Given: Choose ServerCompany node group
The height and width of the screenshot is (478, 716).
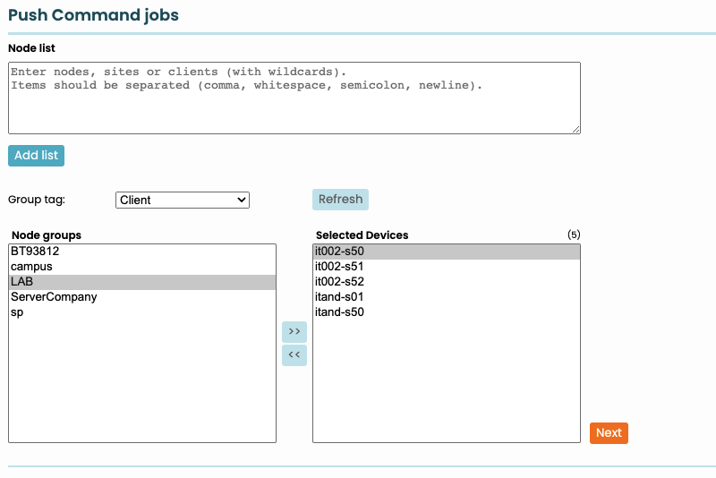Looking at the screenshot, I should click(x=54, y=297).
